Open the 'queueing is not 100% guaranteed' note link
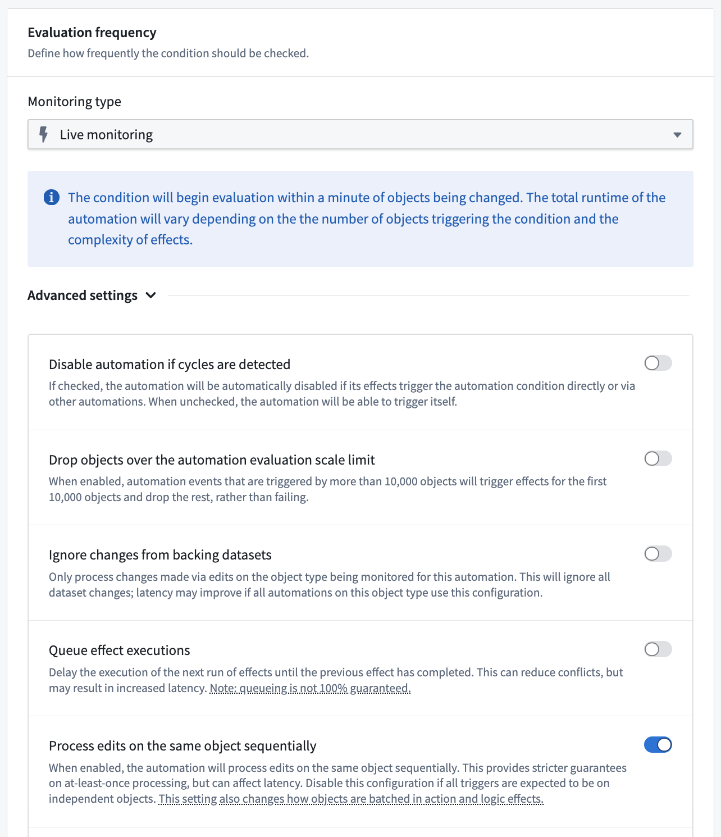This screenshot has height=837, width=721. 310,688
